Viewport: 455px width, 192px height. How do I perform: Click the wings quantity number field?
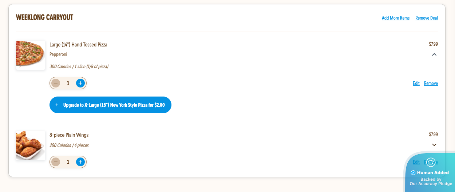click(68, 162)
